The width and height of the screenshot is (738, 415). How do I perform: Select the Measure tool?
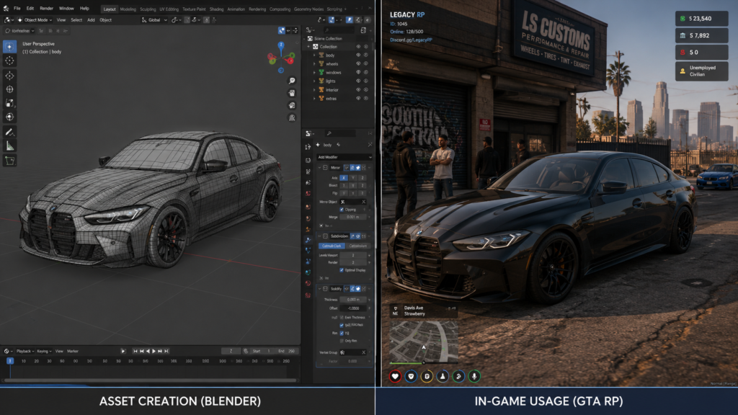(9, 146)
